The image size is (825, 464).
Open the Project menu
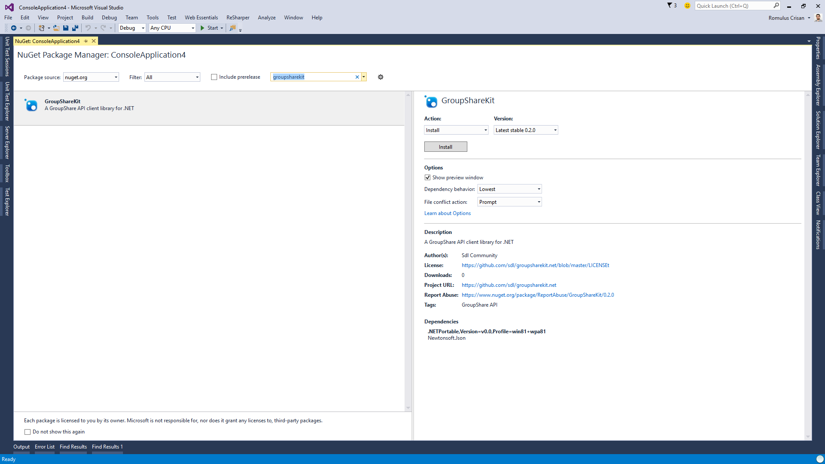pos(65,18)
